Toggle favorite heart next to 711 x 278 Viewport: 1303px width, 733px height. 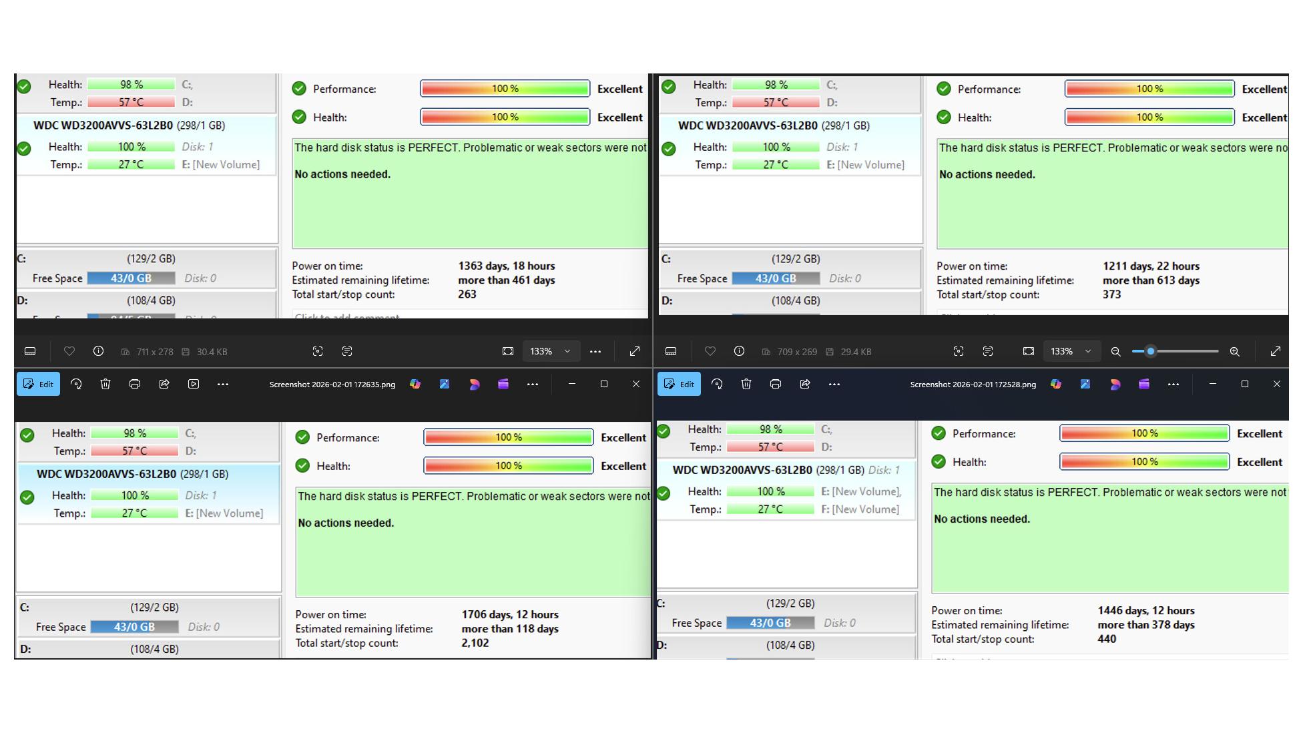point(69,351)
